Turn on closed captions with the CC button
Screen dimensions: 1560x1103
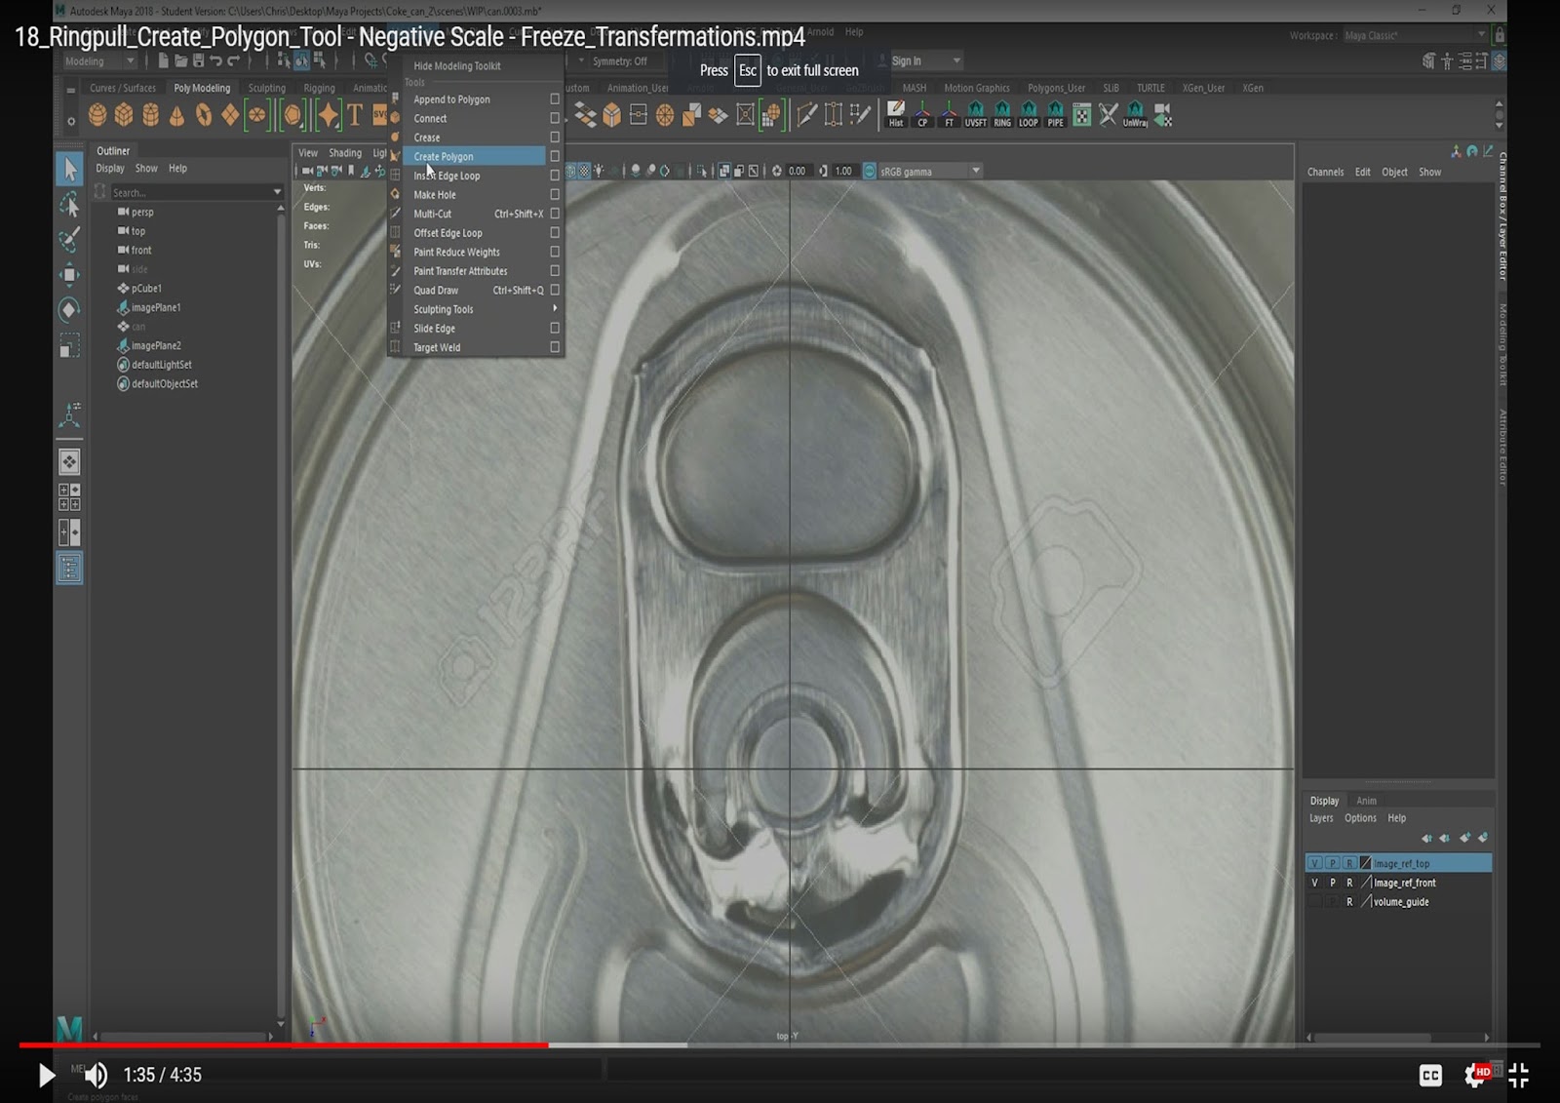[1430, 1075]
